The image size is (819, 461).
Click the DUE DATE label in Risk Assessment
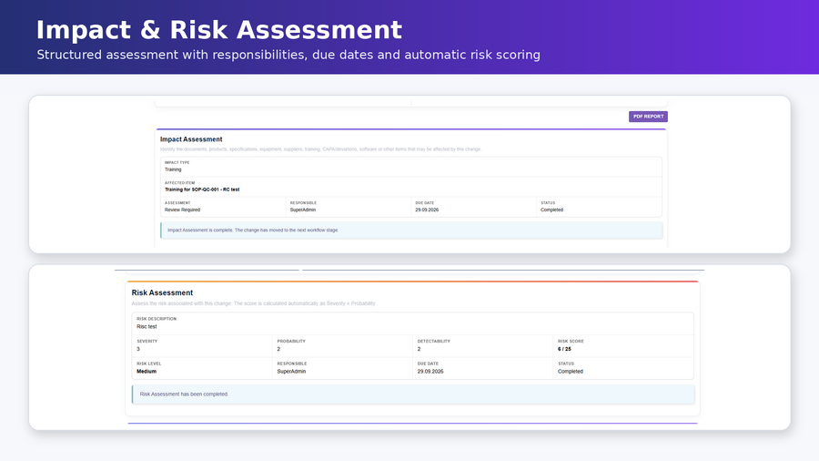click(428, 364)
